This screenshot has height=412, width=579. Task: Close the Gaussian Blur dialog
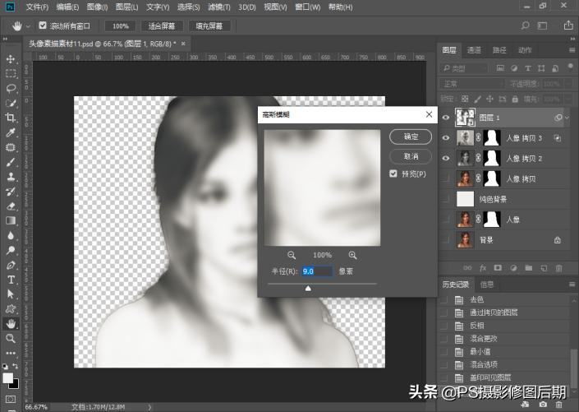429,114
